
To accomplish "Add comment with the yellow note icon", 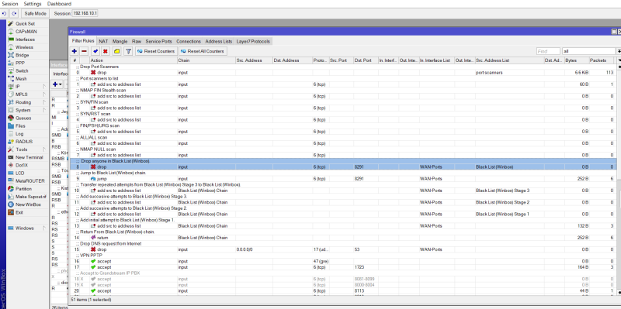I will click(x=116, y=51).
